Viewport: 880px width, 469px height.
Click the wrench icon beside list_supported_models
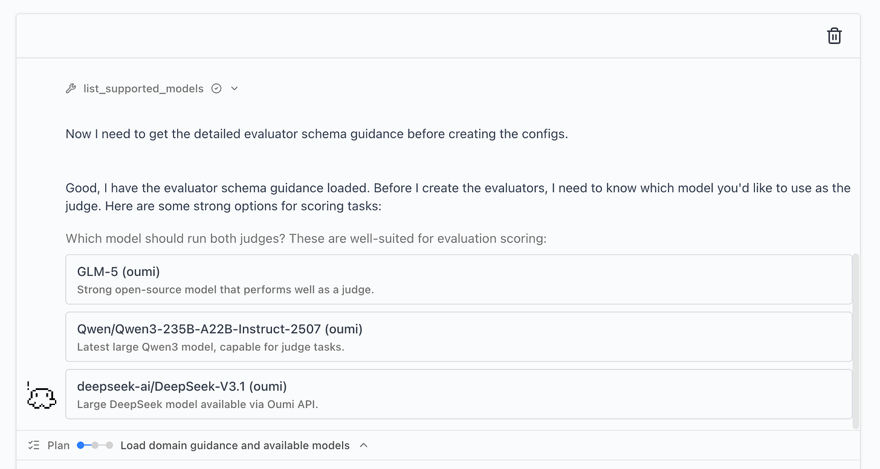tap(71, 89)
